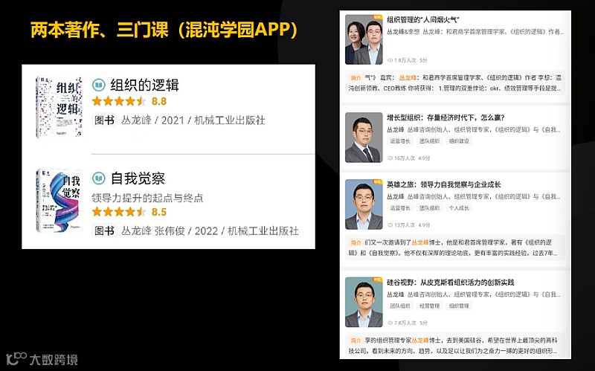Viewport: 595px width, 371px height.
Task: Click the rating number 8.5
Action: coord(159,212)
